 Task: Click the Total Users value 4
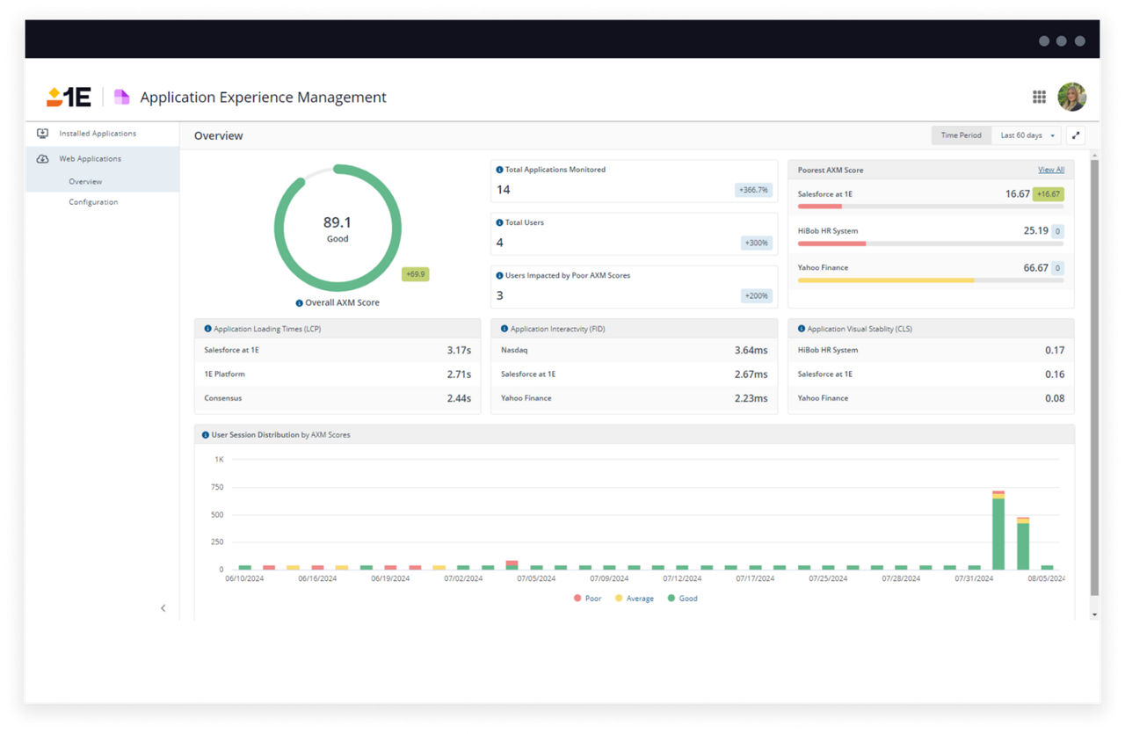(500, 243)
